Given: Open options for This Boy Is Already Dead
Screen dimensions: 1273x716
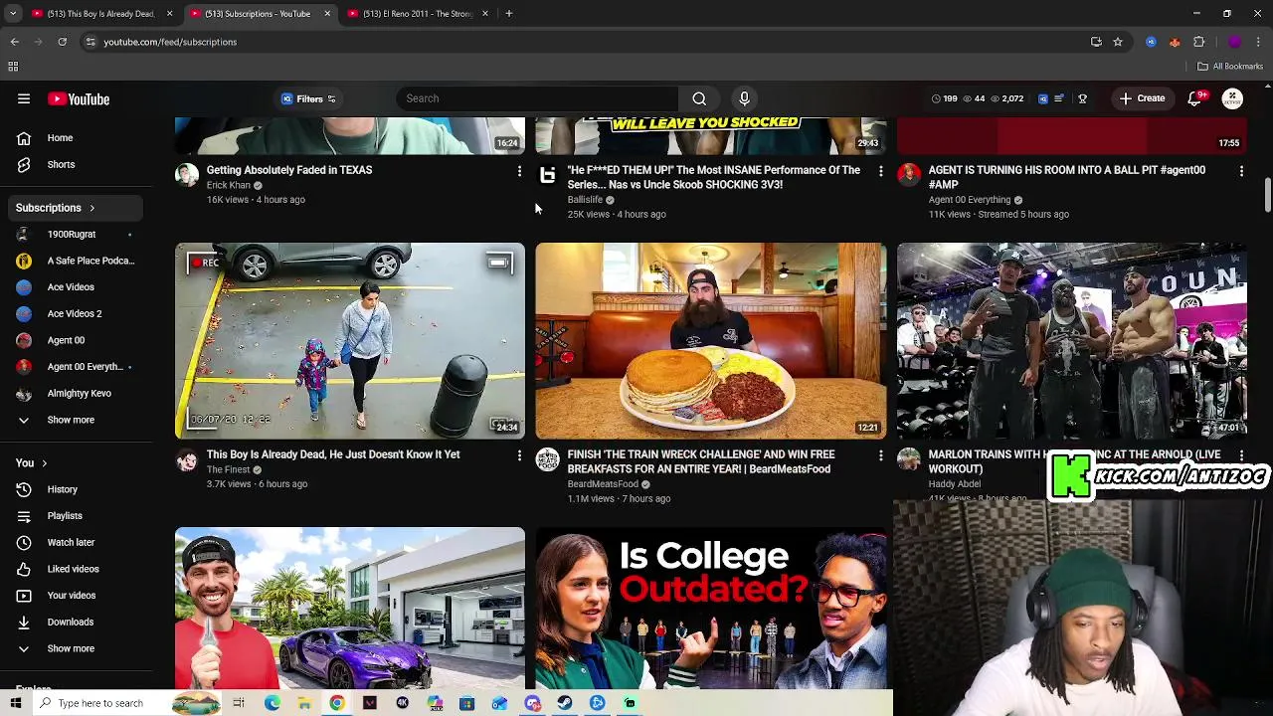Looking at the screenshot, I should [519, 455].
